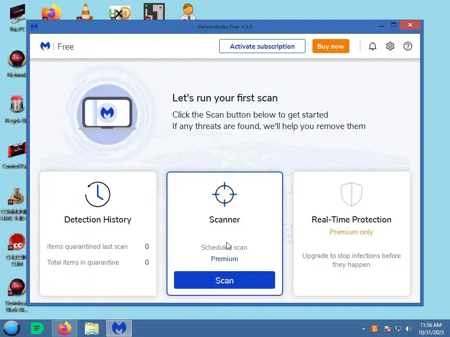450x337 pixels.
Task: Click the laptop illustration with Malwarebytes logo
Action: coord(107,113)
